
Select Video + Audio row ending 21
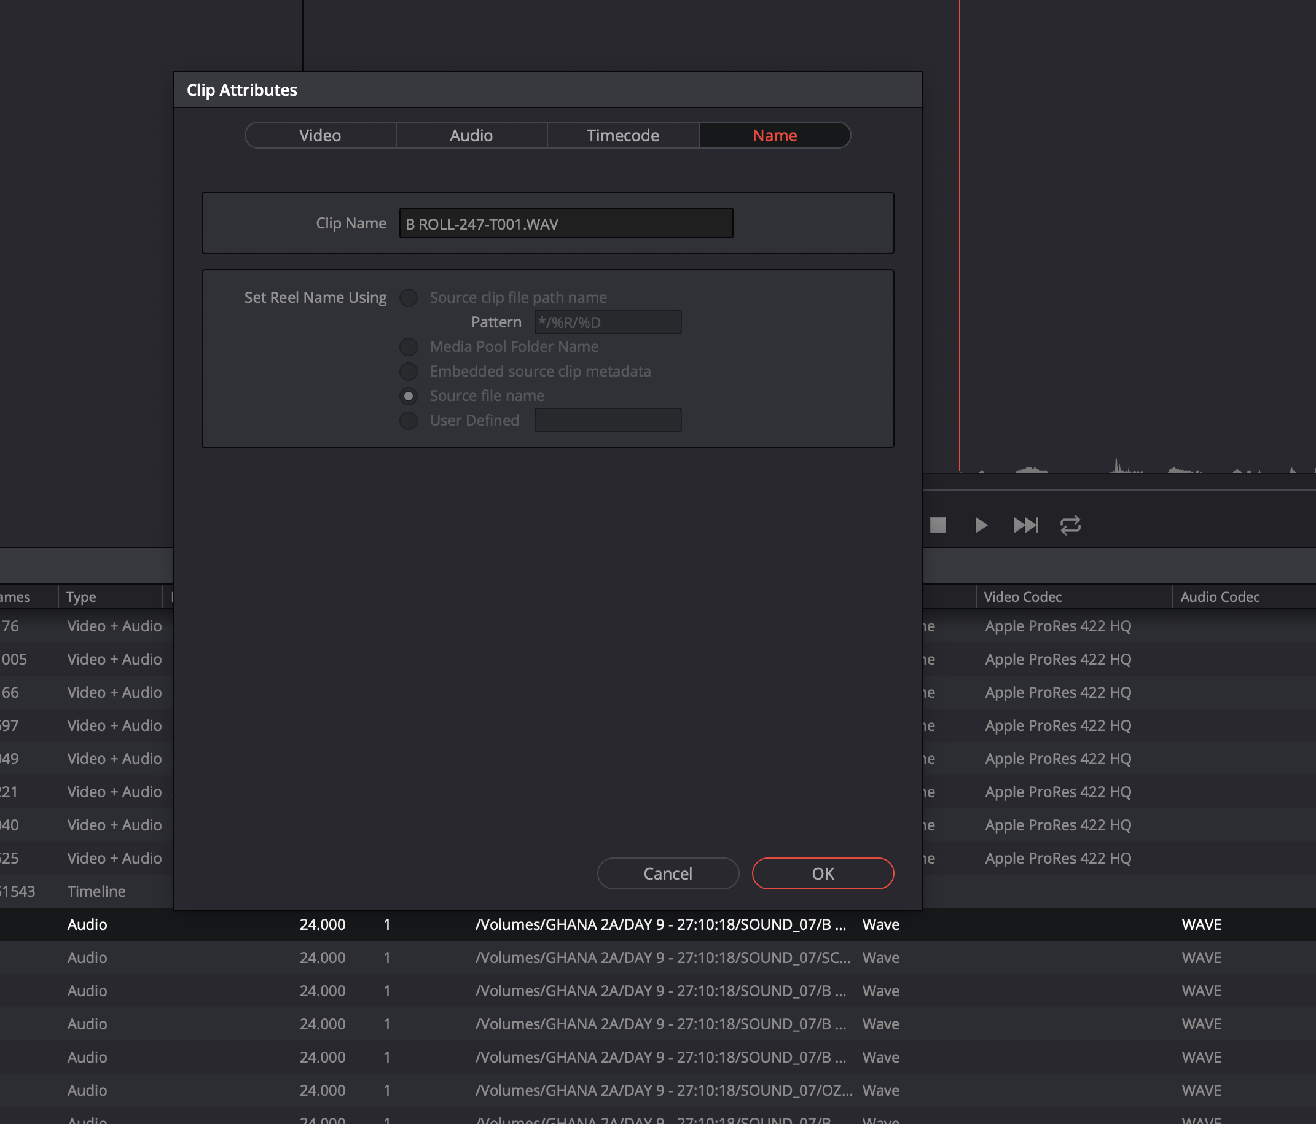[87, 792]
